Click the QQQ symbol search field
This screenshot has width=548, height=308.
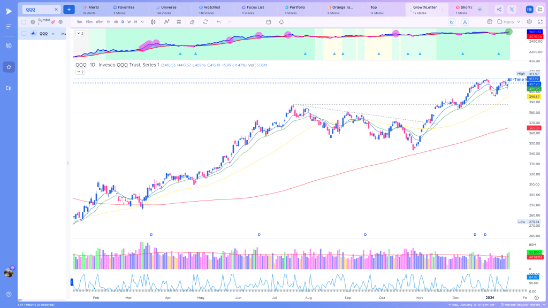39,10
